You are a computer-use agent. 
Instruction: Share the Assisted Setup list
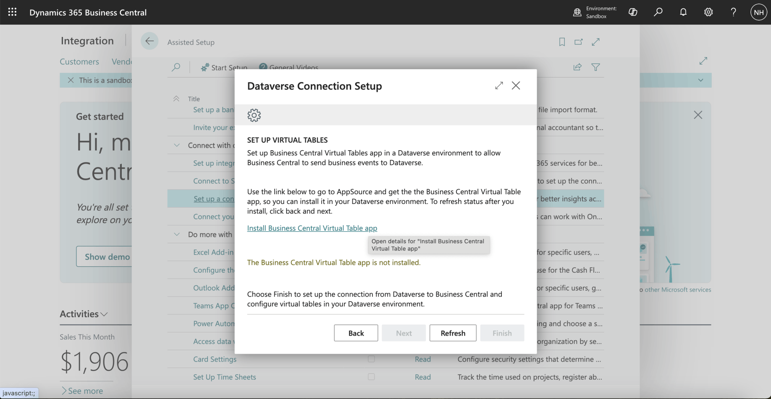(577, 67)
